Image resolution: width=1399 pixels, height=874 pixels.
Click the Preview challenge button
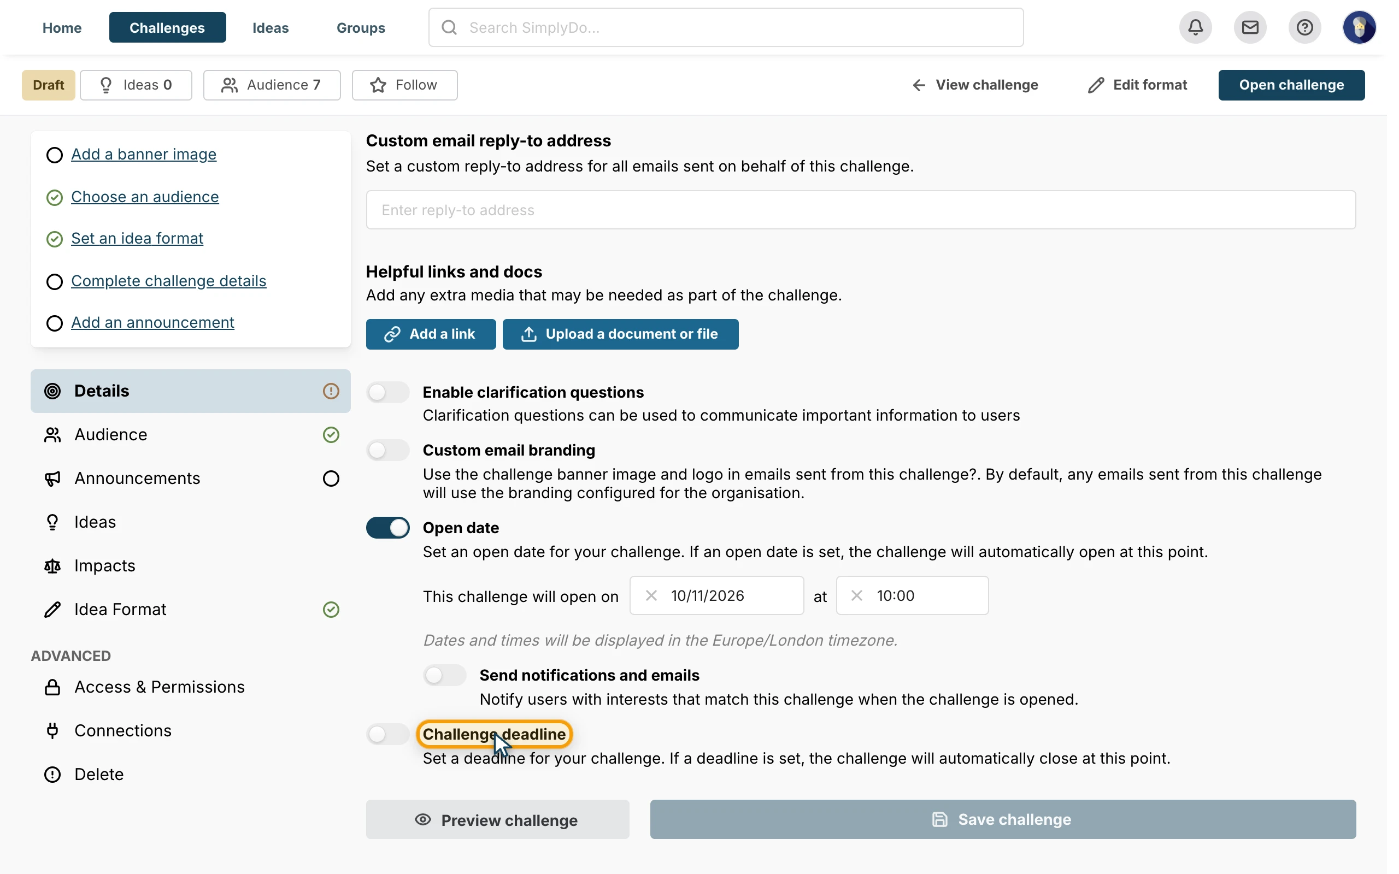point(497,819)
